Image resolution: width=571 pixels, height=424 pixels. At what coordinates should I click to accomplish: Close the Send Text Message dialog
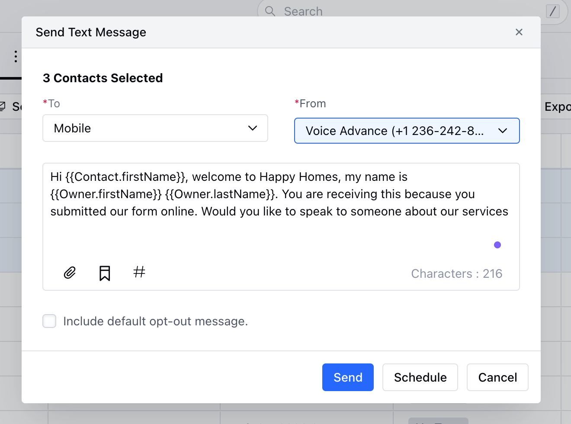coord(519,32)
